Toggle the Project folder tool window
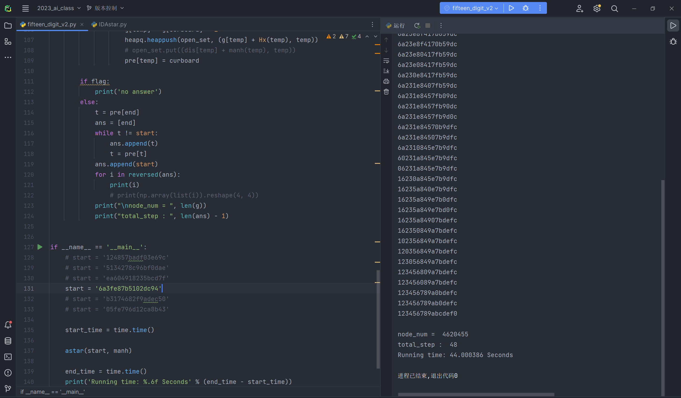This screenshot has width=681, height=398. 8,26
